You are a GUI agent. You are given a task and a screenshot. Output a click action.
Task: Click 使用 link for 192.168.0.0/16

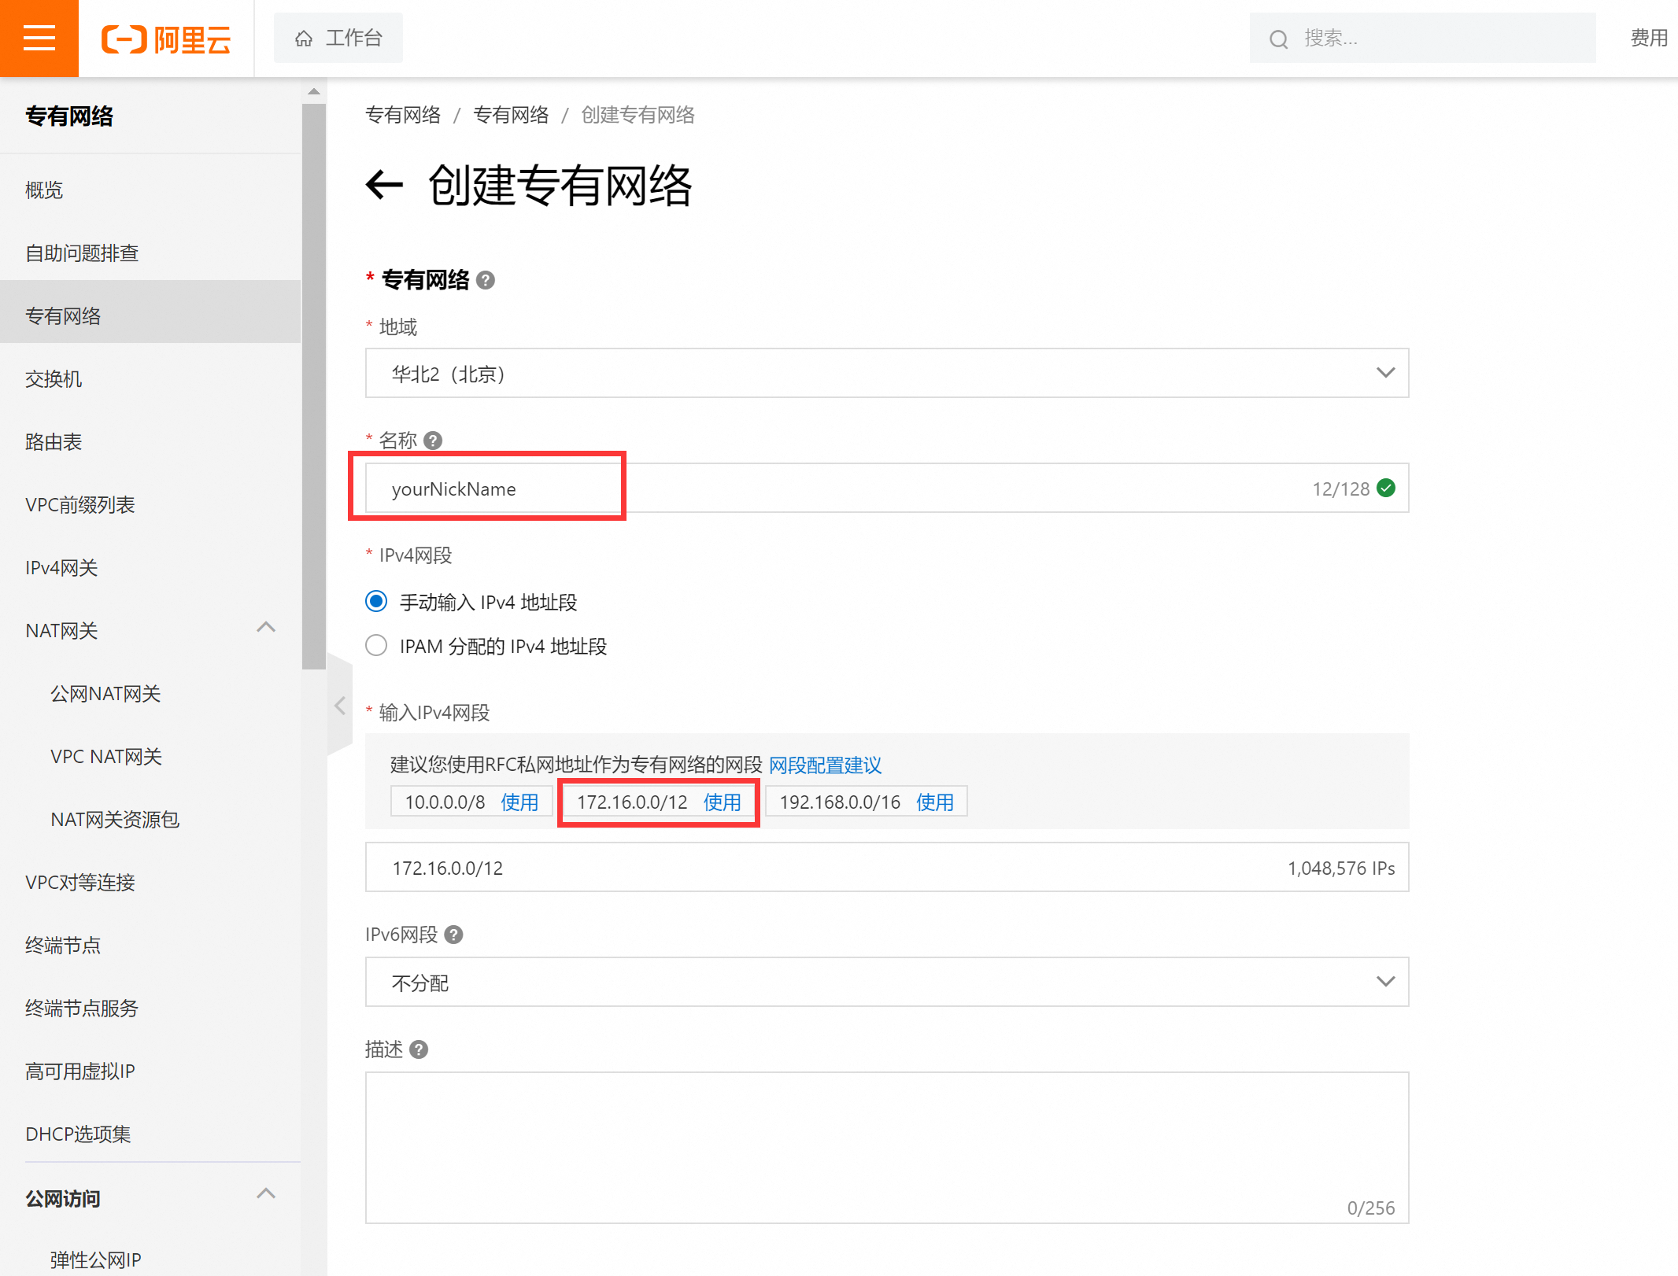[x=934, y=802]
